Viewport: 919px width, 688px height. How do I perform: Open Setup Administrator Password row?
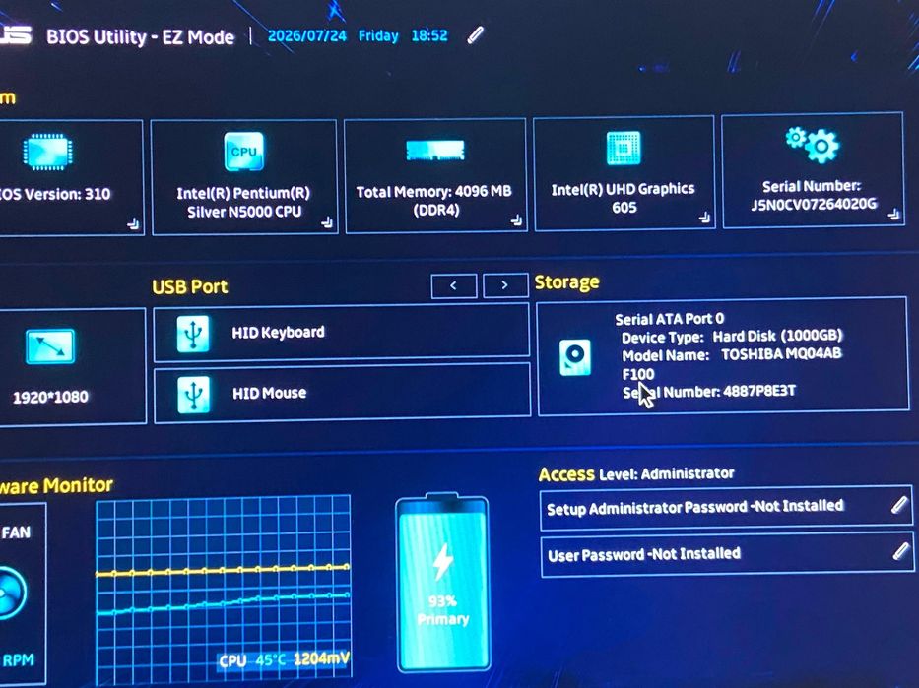click(726, 507)
